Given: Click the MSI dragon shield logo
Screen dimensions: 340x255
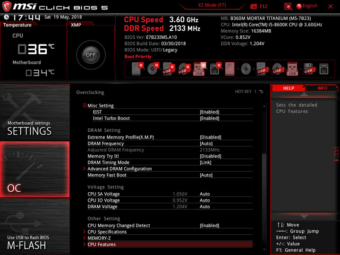Looking at the screenshot, I should pyautogui.click(x=7, y=6).
